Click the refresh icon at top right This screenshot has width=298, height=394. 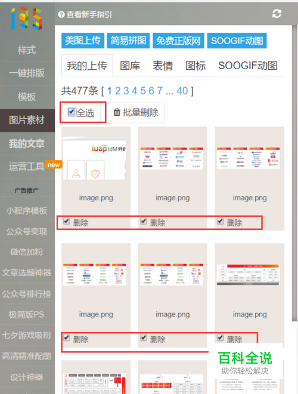point(277,14)
